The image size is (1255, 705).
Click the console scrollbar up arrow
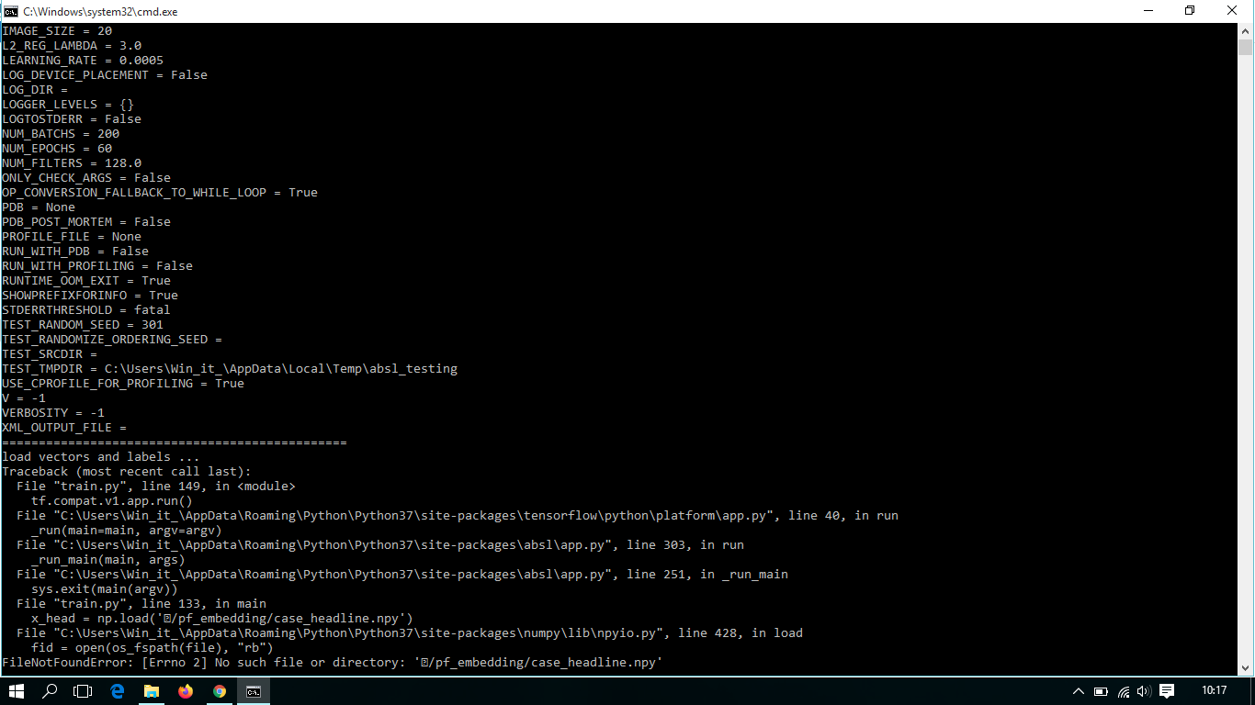tap(1245, 30)
